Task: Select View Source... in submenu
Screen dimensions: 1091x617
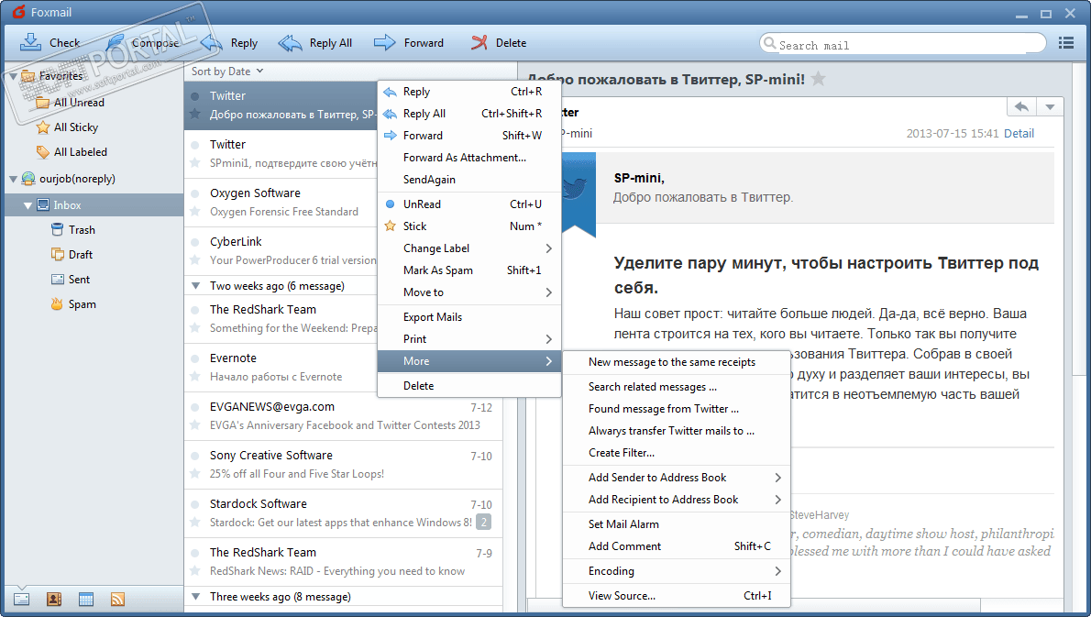Action: [677, 596]
